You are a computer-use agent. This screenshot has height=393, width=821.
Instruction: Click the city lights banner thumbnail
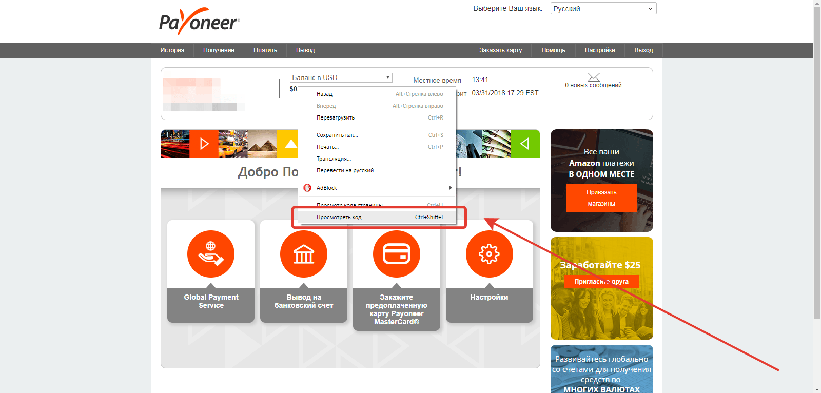(175, 144)
